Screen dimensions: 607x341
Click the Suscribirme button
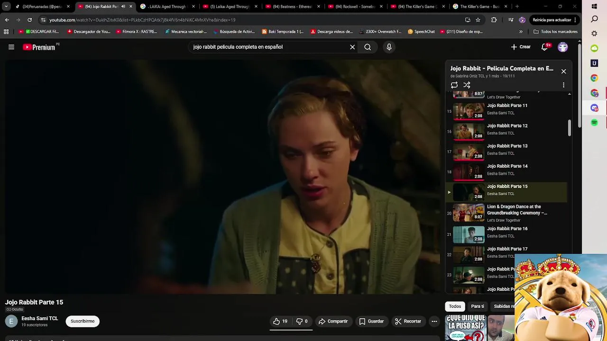pyautogui.click(x=83, y=321)
